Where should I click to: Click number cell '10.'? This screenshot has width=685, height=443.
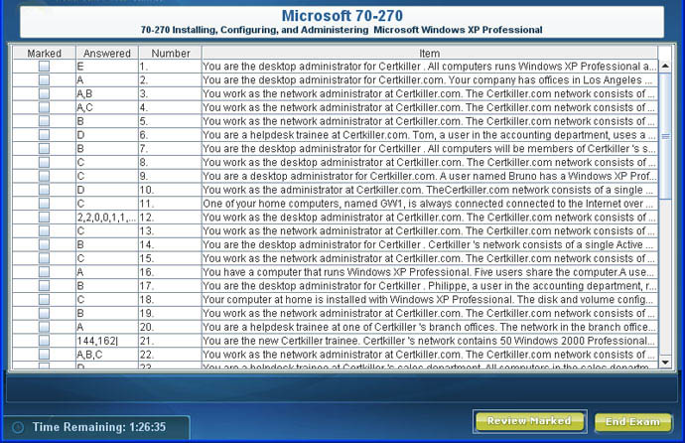click(x=171, y=190)
